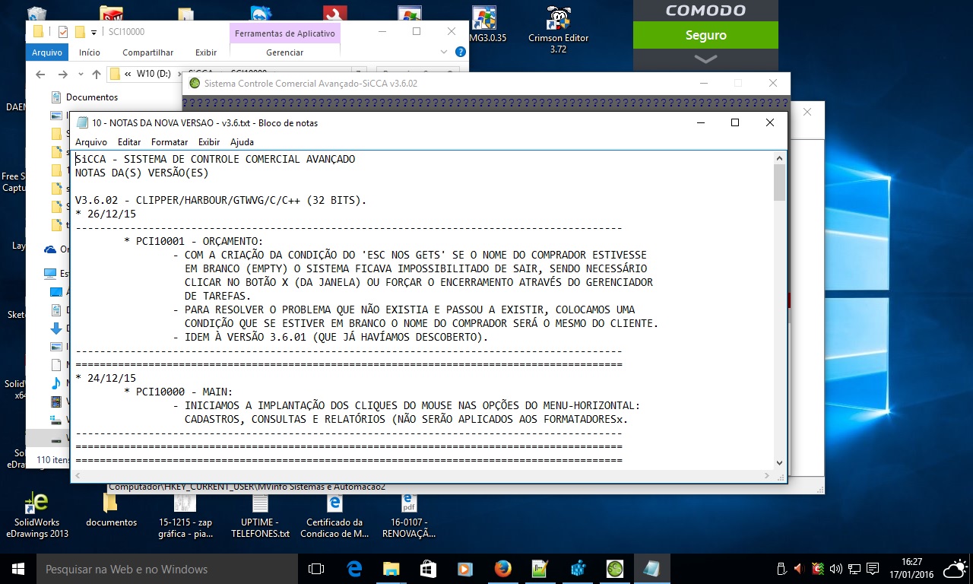Launch Firefox from the taskbar
The width and height of the screenshot is (973, 584).
coord(502,569)
